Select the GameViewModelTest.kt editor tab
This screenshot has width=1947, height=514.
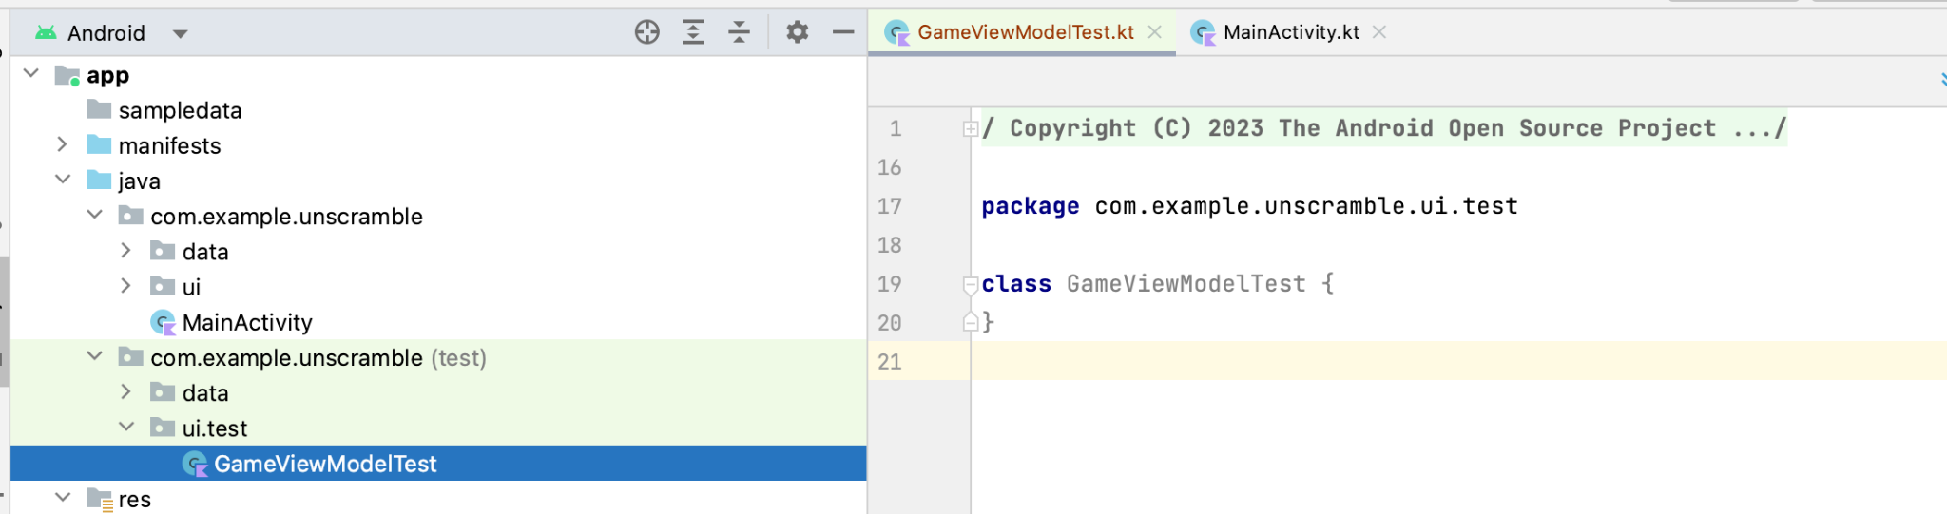coord(1025,32)
